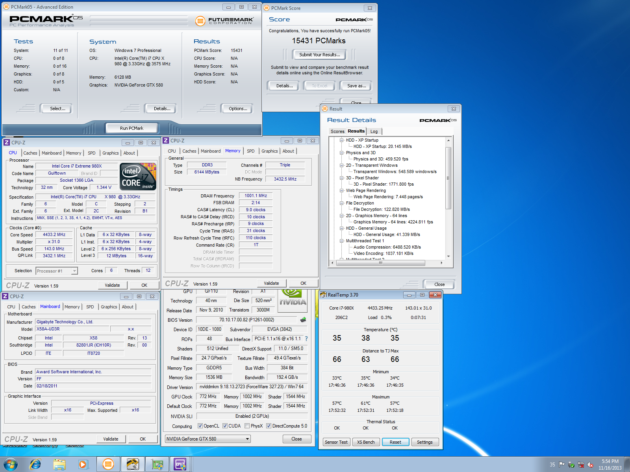Click the Futuremark logo in PCMark05 window
This screenshot has height=472, width=630.
point(224,20)
